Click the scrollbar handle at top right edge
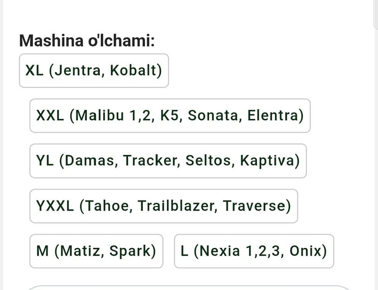This screenshot has height=290, width=378. [376, 14]
